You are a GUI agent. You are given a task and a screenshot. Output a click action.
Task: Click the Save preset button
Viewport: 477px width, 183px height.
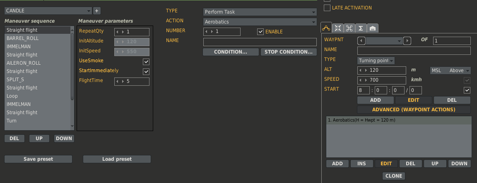pos(39,159)
